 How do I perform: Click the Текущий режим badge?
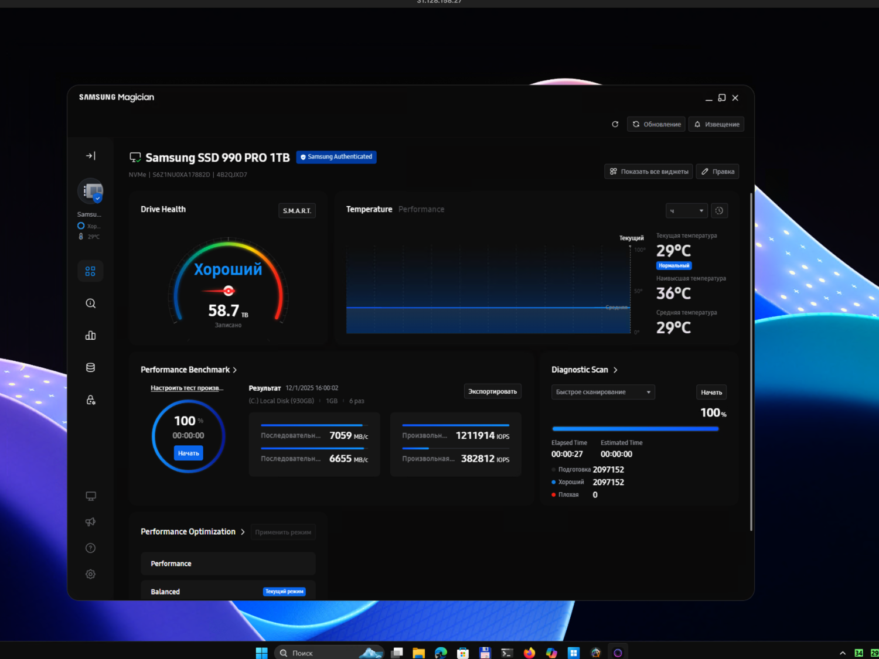[284, 592]
